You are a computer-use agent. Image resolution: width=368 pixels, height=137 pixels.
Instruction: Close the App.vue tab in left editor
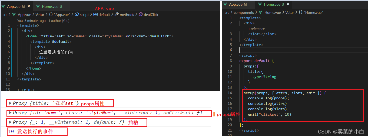coord(29,6)
